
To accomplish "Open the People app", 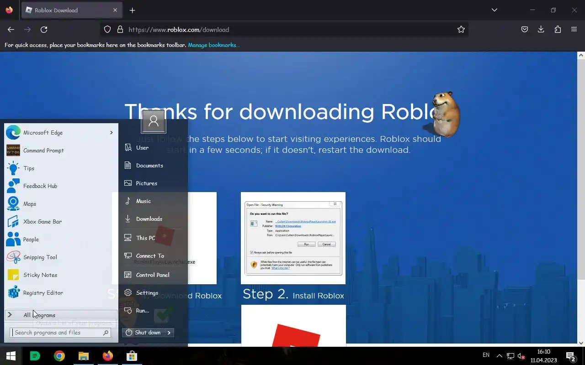I will (60, 240).
